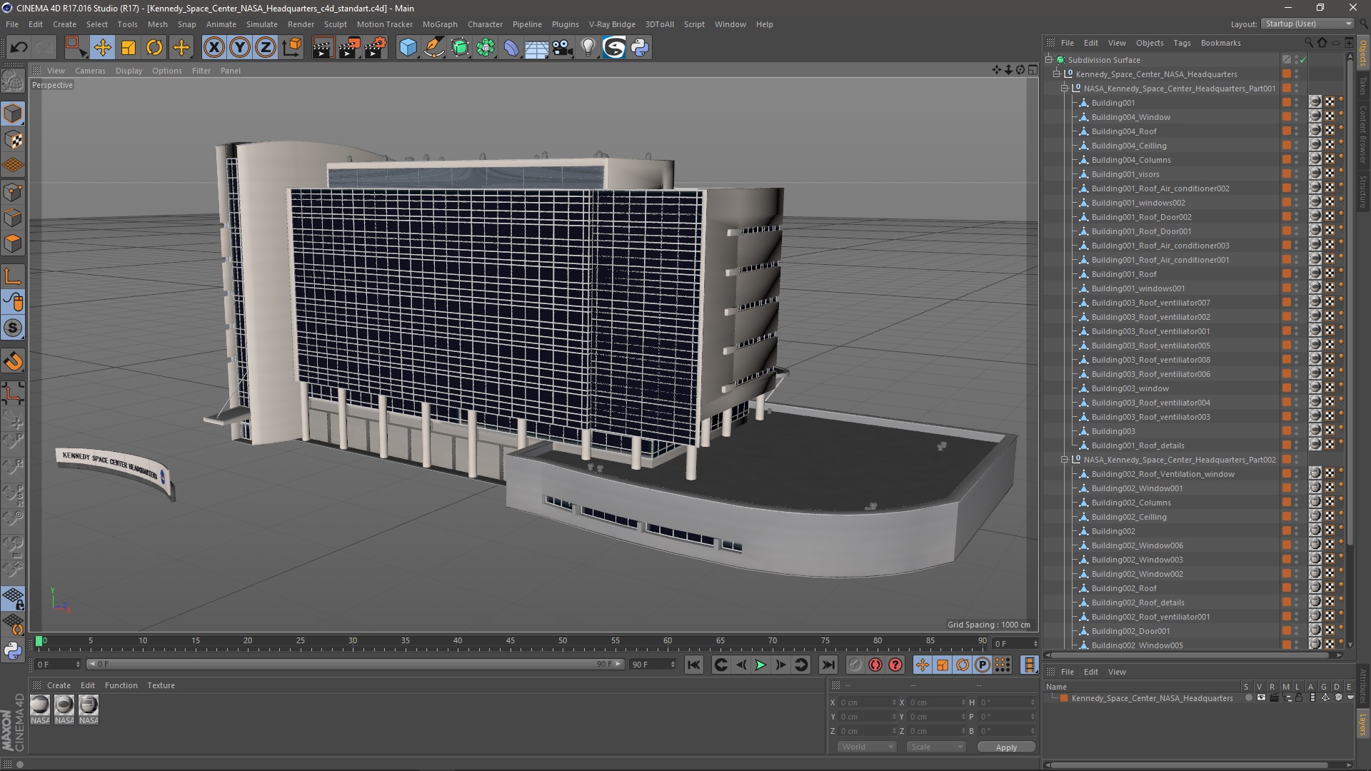
Task: Open the Layout dropdown Startup (User)
Action: [x=1307, y=24]
